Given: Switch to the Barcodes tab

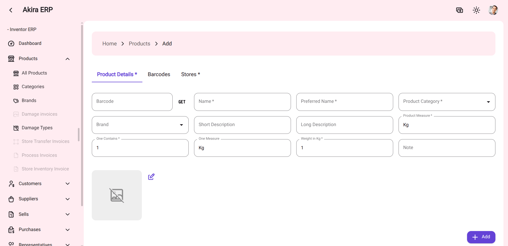Looking at the screenshot, I should click(159, 75).
